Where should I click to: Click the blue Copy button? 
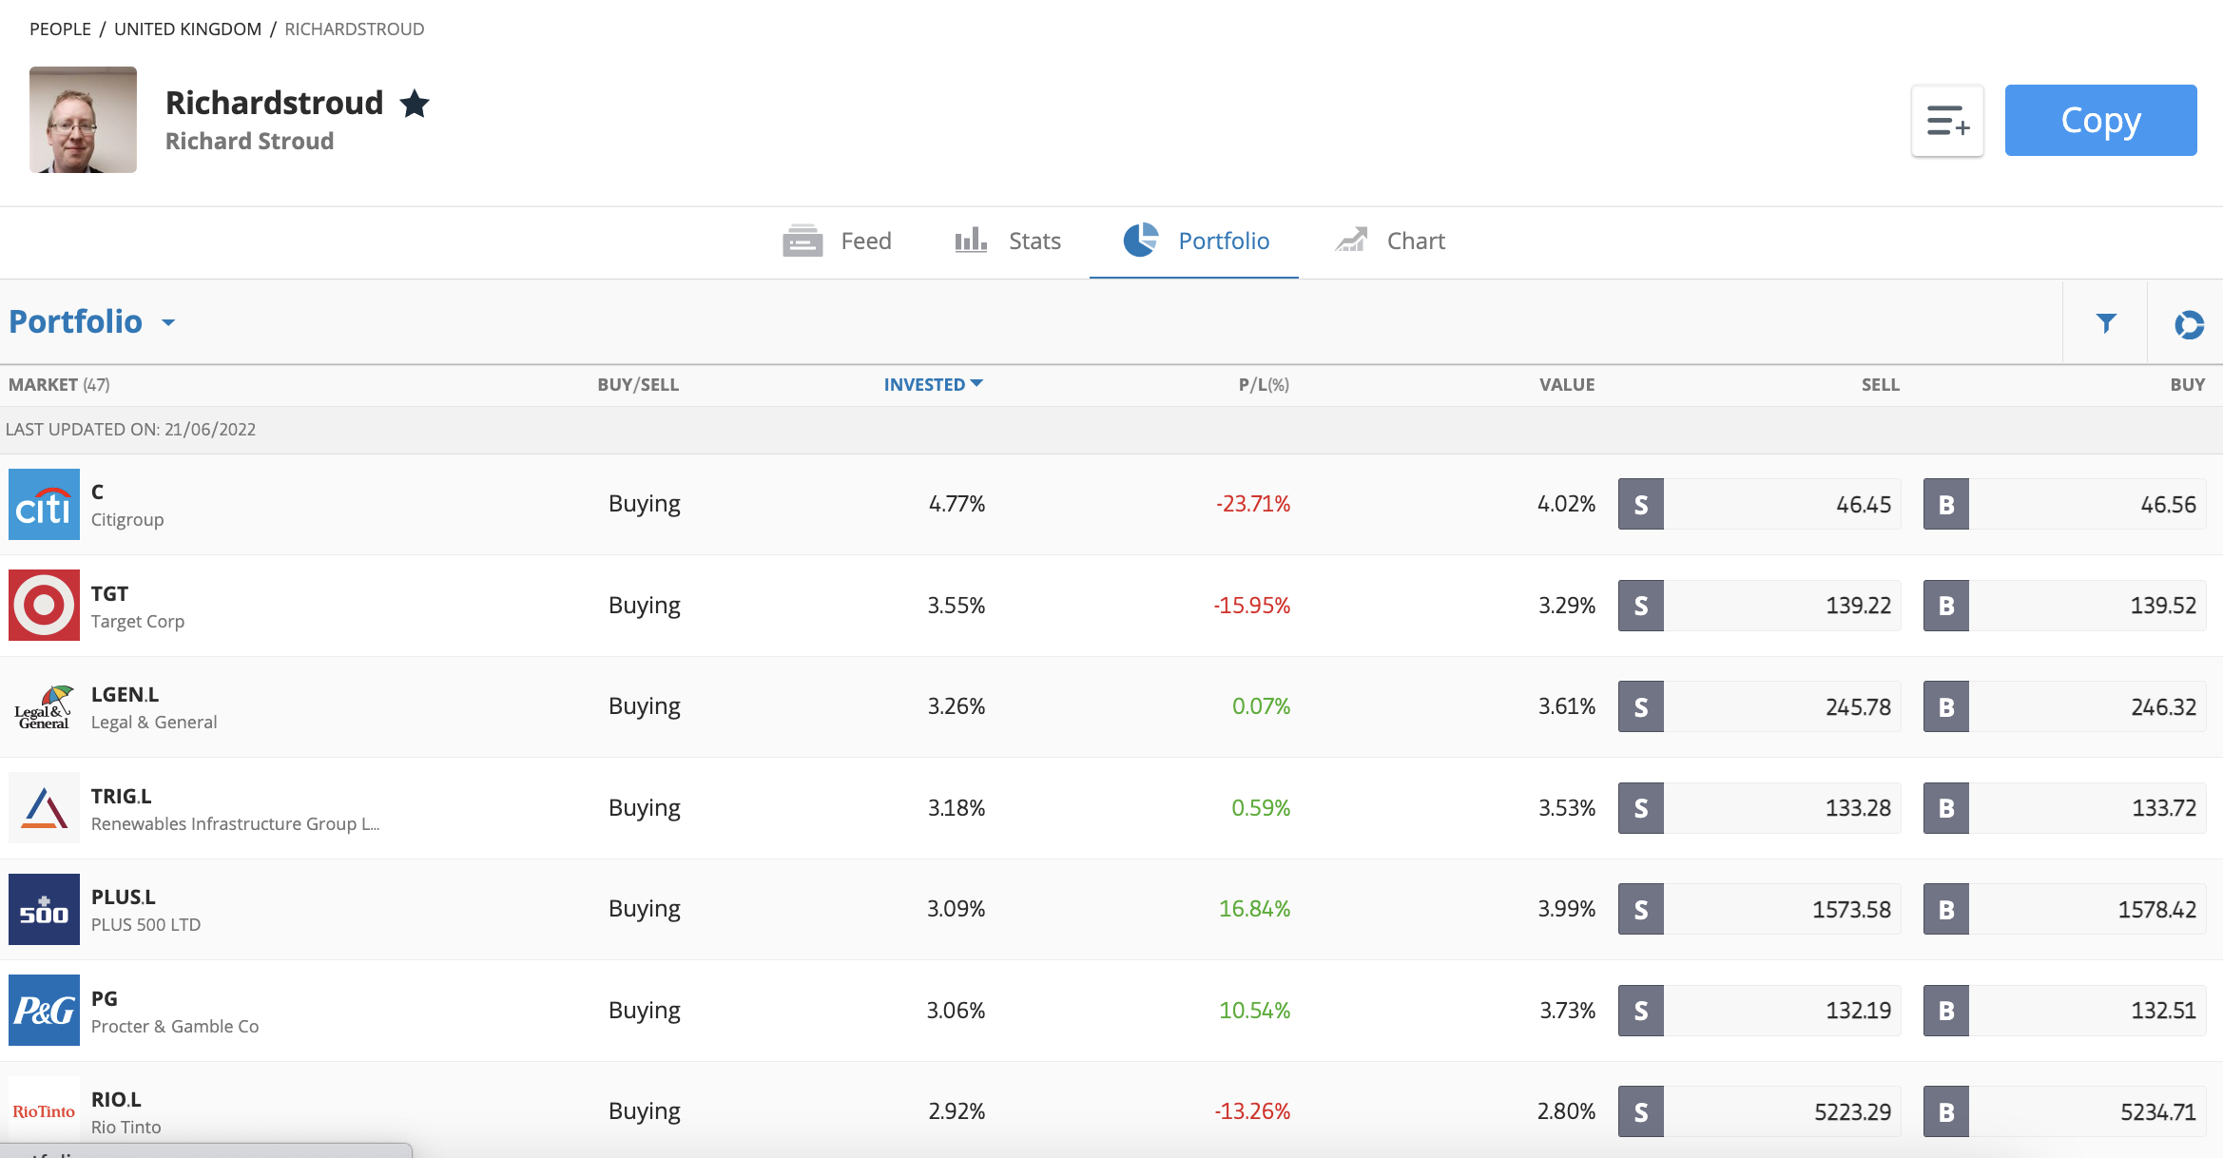coord(2100,121)
